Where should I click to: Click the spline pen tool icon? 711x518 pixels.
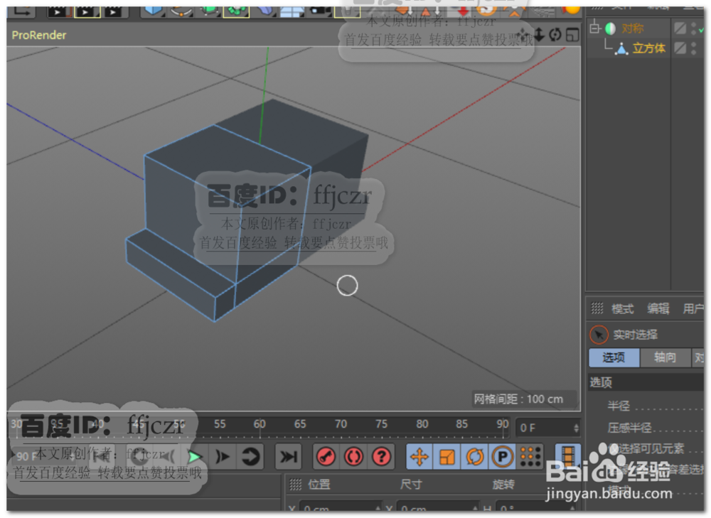click(181, 11)
